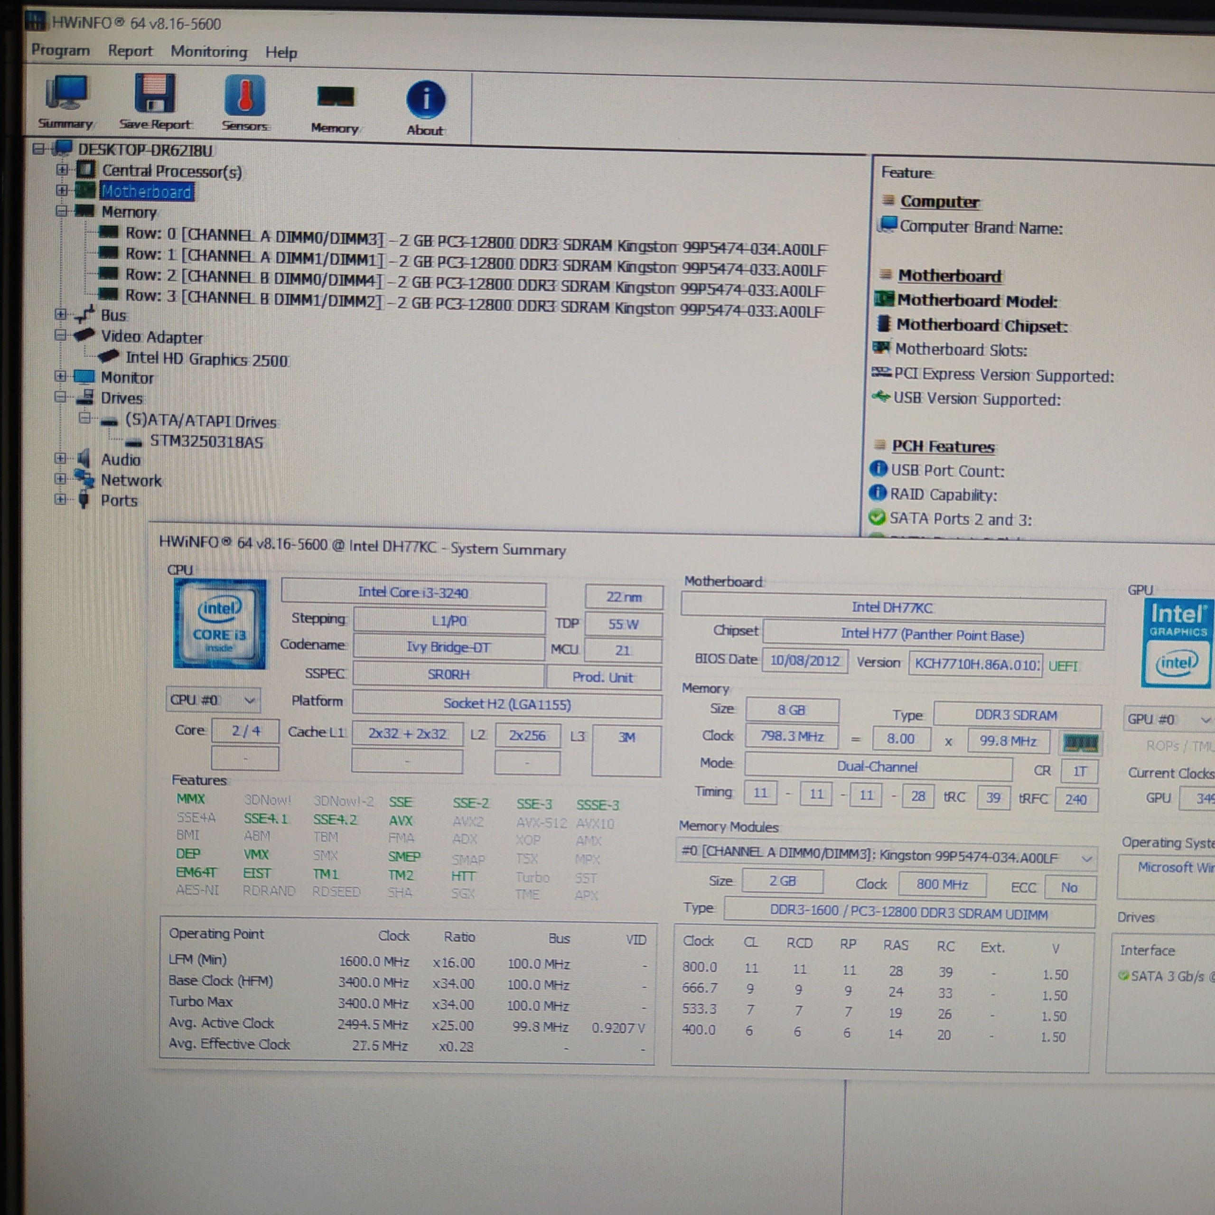Click the Intel Core i3 CPU logo

click(x=219, y=624)
